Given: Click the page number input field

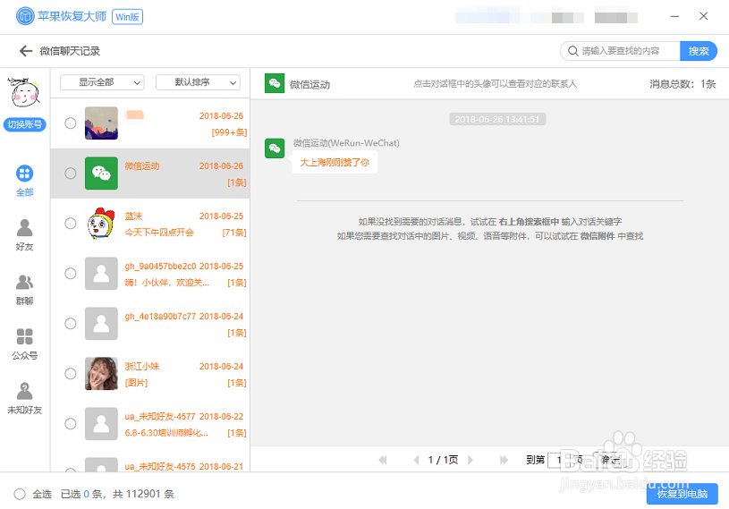Looking at the screenshot, I should pyautogui.click(x=559, y=460).
